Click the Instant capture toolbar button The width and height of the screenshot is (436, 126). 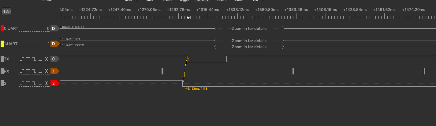click(x=168, y=1)
